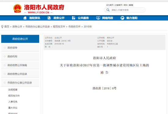Click the 公开方式 主动公开 value
The image size is (168, 114).
pyautogui.click(x=58, y=38)
